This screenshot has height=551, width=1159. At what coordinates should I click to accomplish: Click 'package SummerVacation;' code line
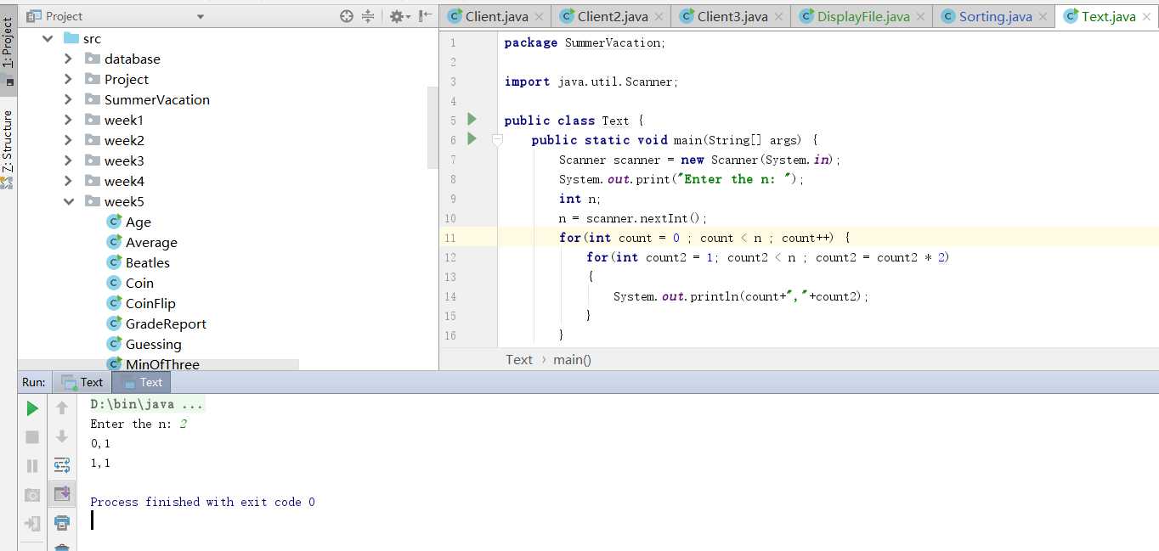tap(585, 42)
